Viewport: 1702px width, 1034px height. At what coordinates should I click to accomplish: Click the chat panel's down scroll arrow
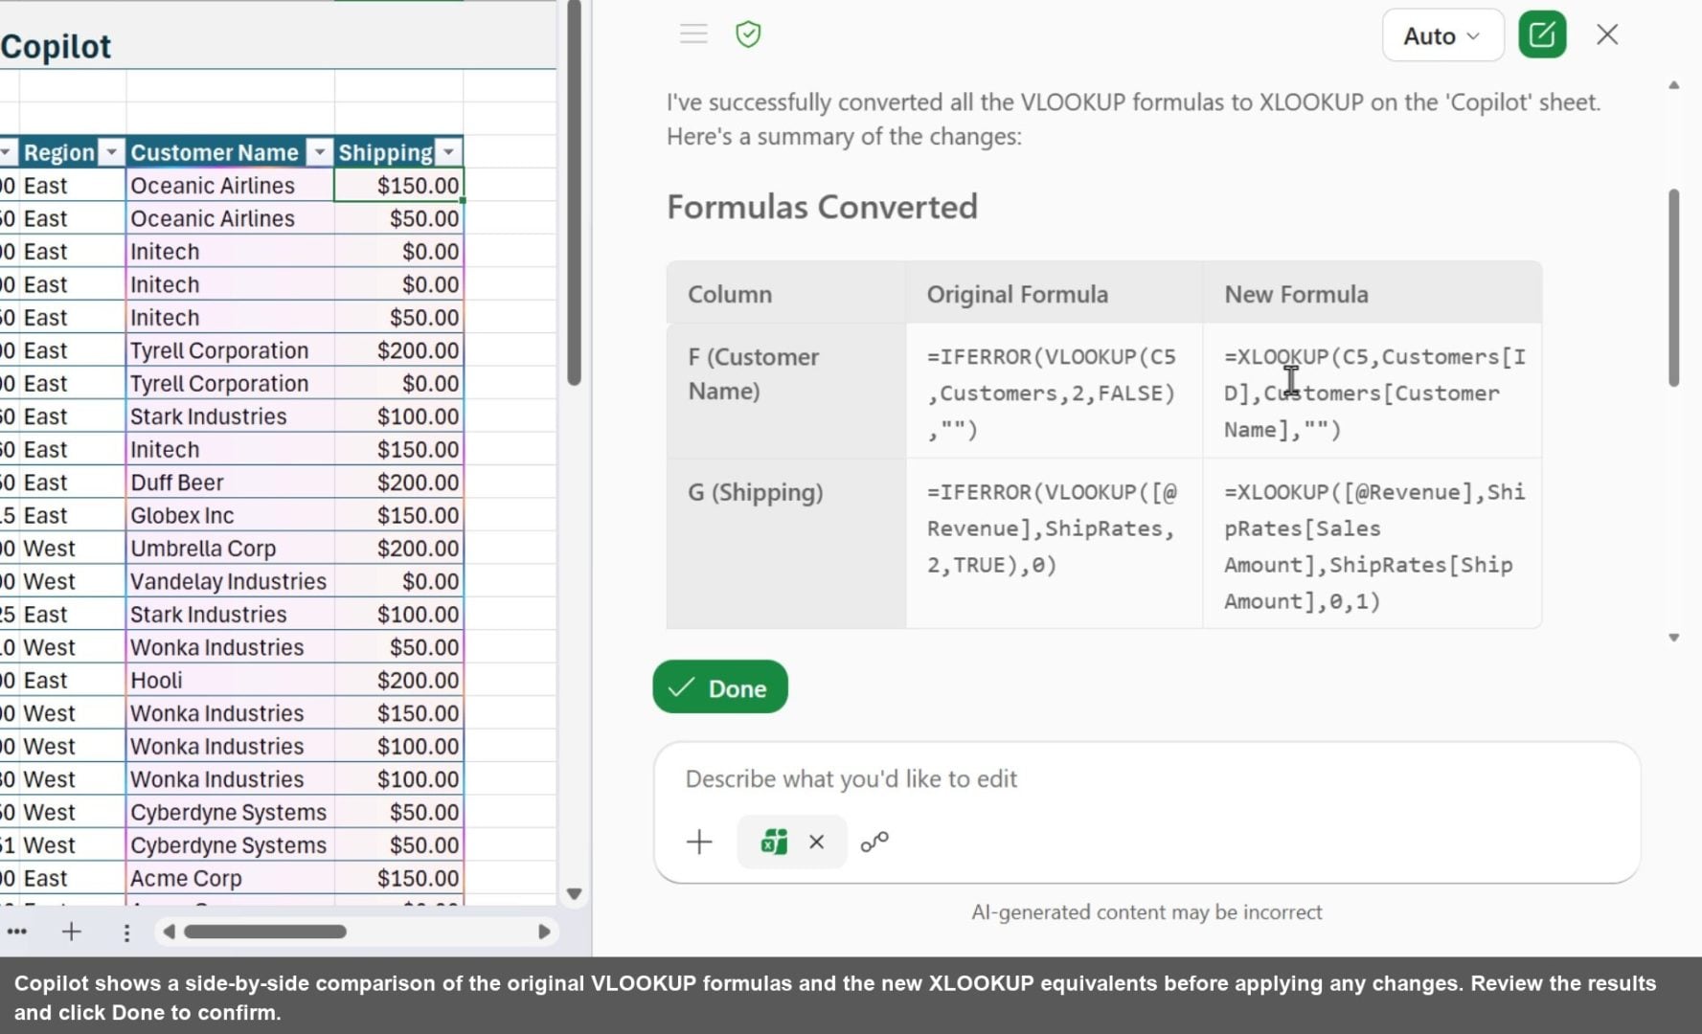click(1673, 635)
